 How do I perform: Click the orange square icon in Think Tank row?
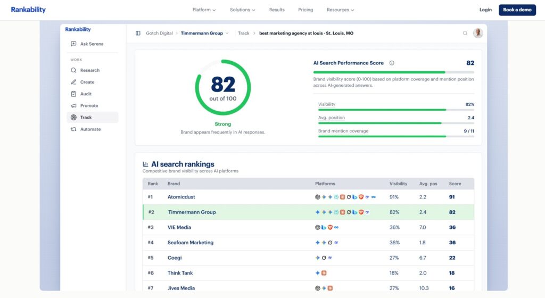(324, 273)
